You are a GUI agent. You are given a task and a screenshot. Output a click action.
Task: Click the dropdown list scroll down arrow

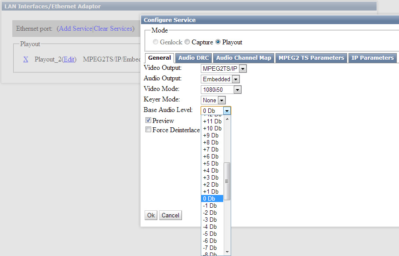click(x=227, y=252)
